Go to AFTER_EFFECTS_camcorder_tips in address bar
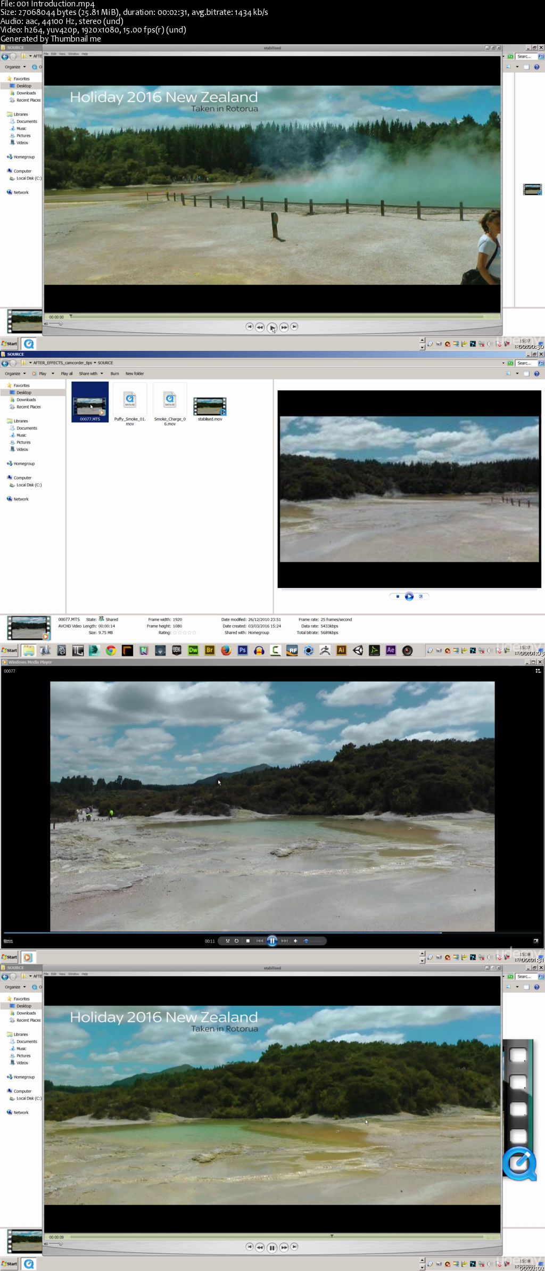 point(63,363)
